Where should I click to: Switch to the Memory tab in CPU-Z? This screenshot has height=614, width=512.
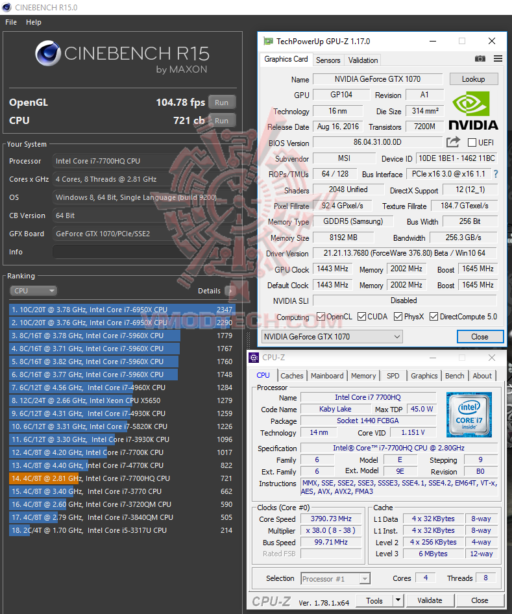(x=363, y=376)
